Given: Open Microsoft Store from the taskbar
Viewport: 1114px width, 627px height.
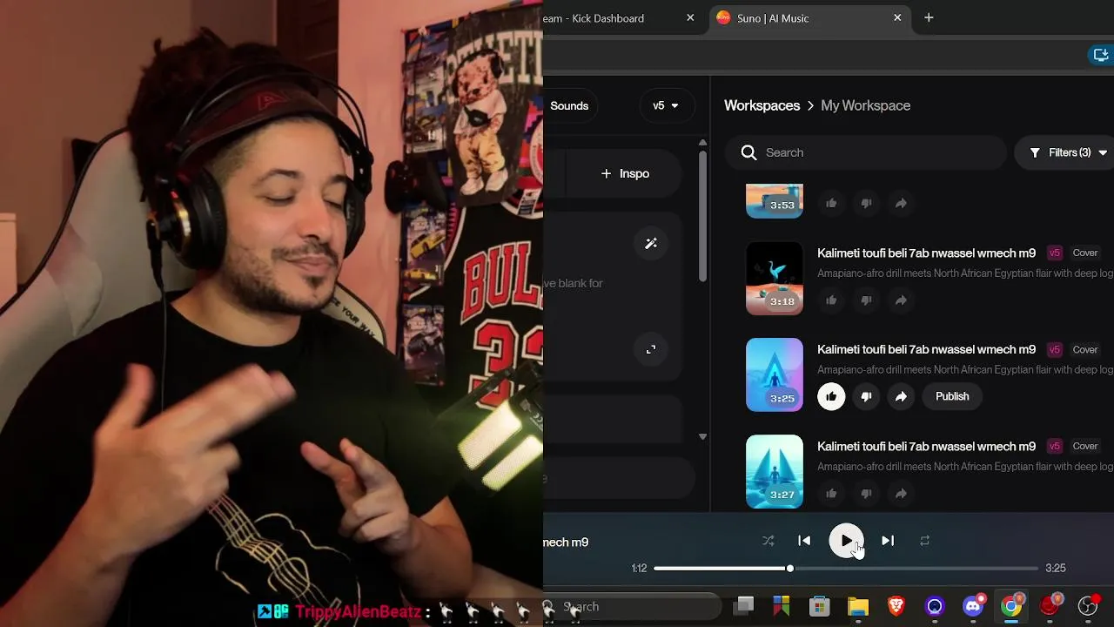Looking at the screenshot, I should point(819,606).
